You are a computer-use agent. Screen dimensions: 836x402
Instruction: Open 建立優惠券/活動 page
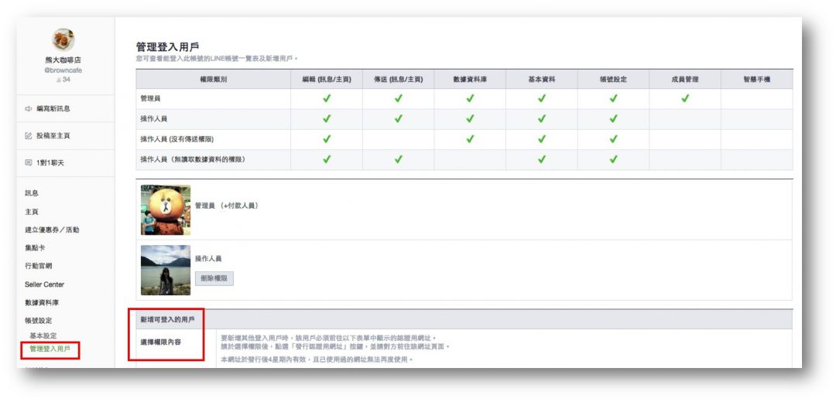pyautogui.click(x=51, y=230)
